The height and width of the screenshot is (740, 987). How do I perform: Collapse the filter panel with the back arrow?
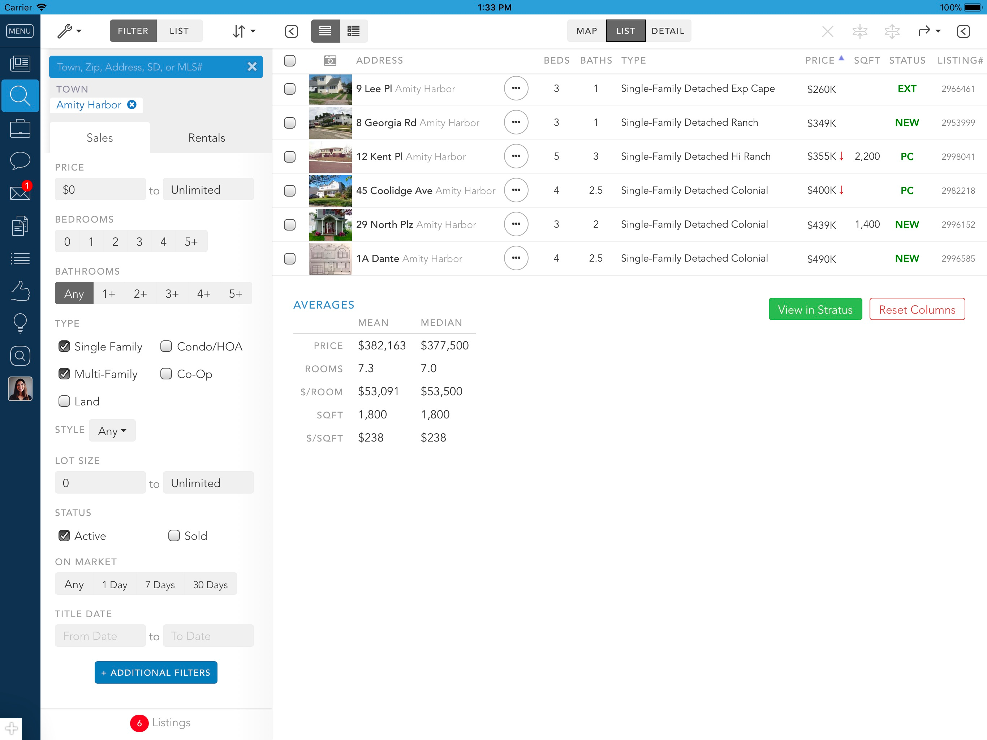tap(292, 31)
